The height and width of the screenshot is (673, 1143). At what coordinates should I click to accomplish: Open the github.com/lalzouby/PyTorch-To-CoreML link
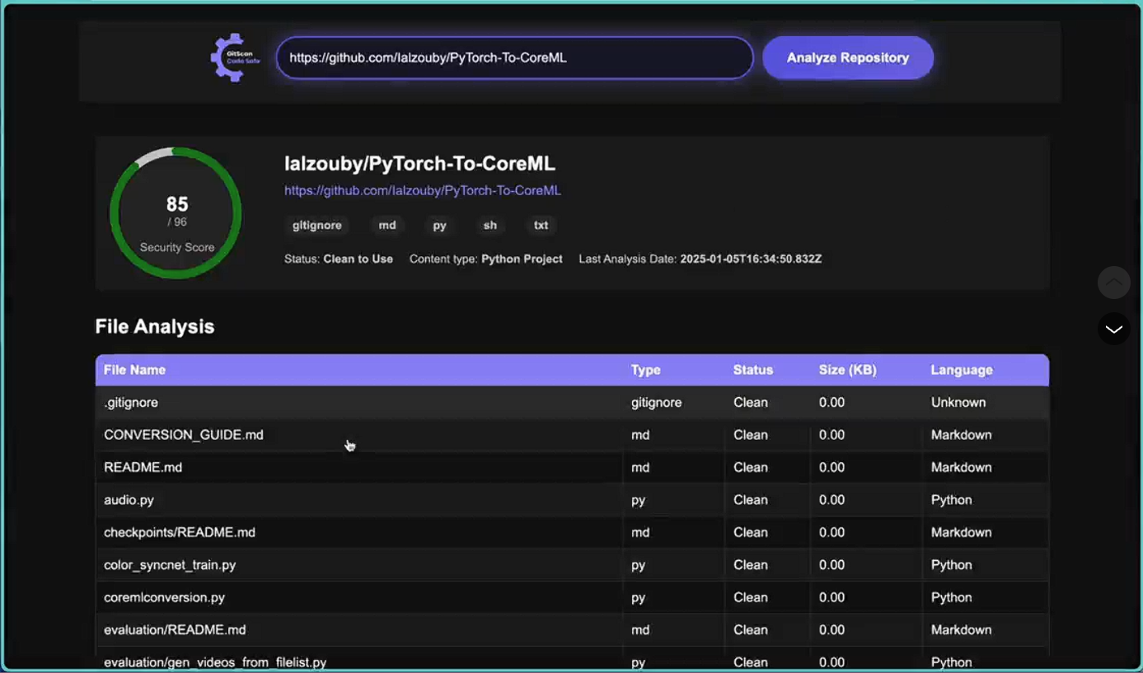[423, 190]
